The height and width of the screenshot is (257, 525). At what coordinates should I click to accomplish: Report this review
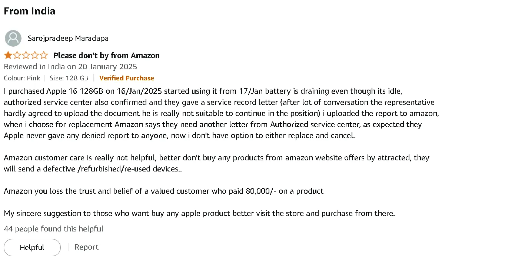pos(87,247)
